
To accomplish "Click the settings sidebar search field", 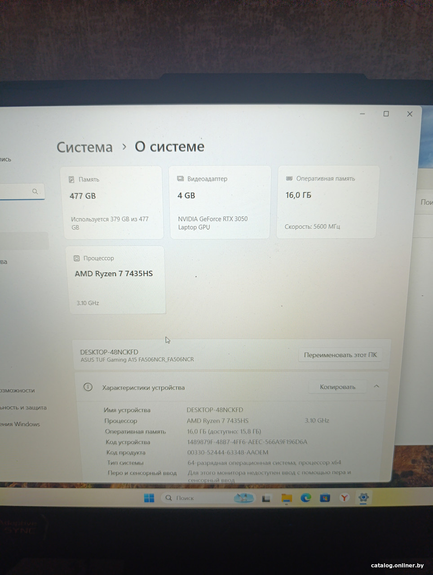I will point(22,191).
